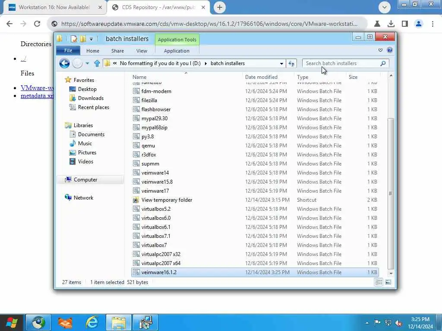Open the parent directory link on webpage

click(23, 59)
